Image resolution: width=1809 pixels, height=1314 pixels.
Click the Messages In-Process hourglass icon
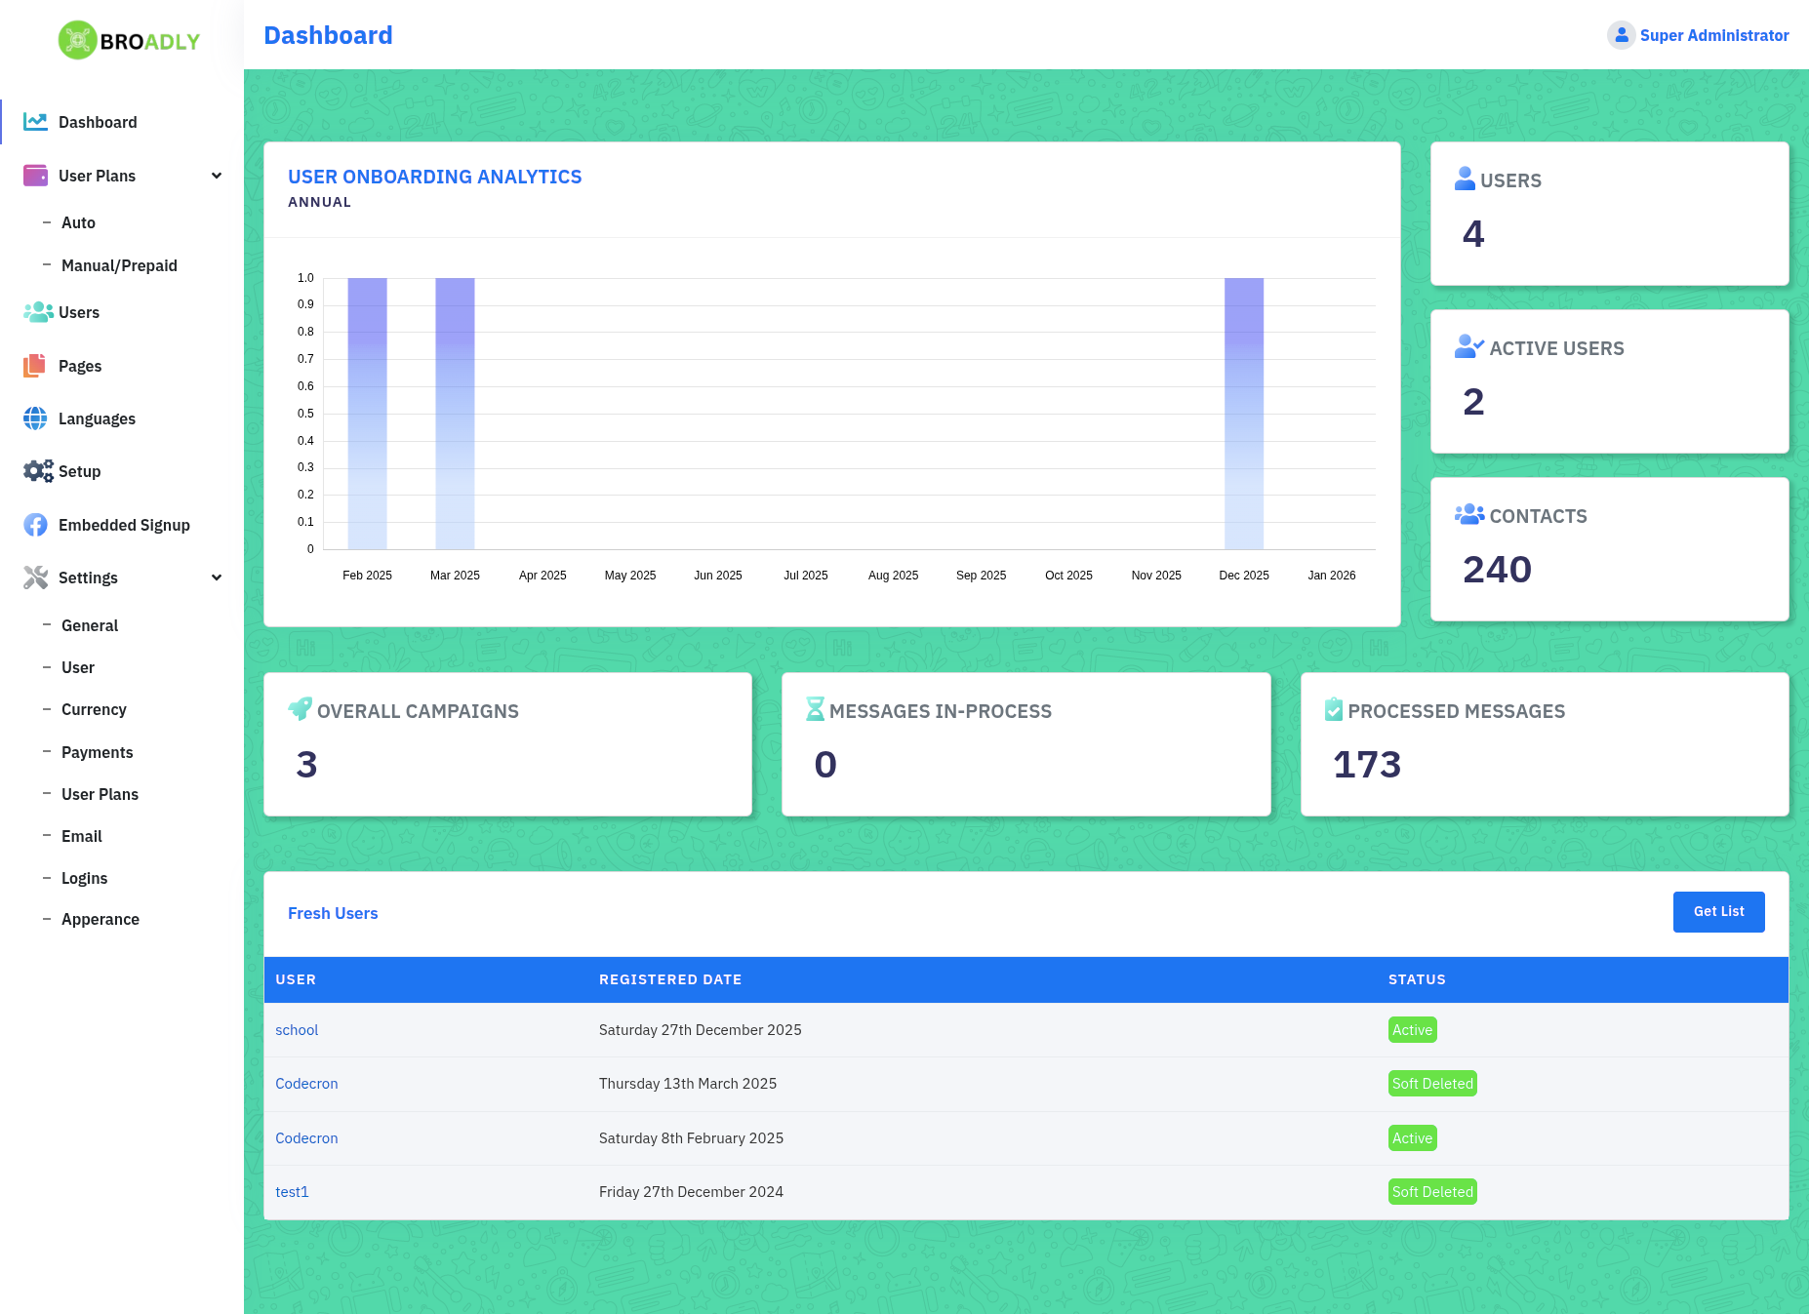point(816,709)
